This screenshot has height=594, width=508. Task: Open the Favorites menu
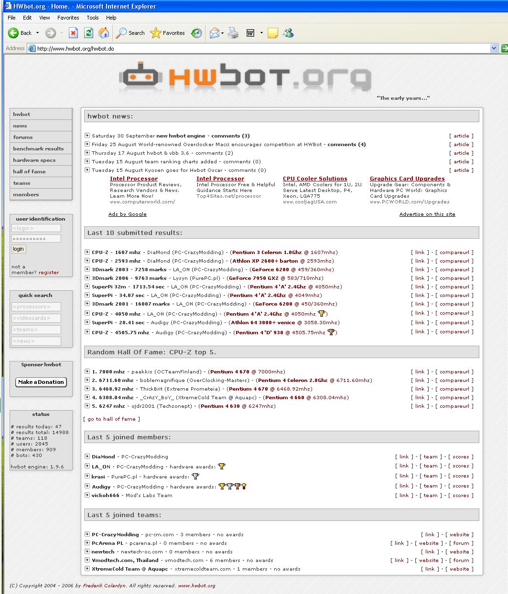pos(68,18)
